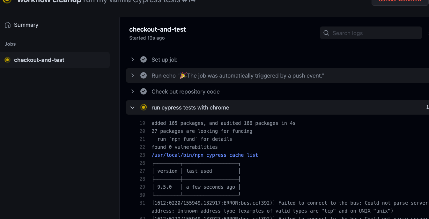Click the checkout-and-test in-progress status icon in sidebar
The width and height of the screenshot is (429, 219).
tap(7, 60)
